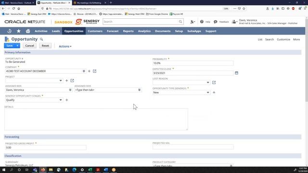Click the Projected Vol field
The height and width of the screenshot is (173, 308).
tap(193, 147)
